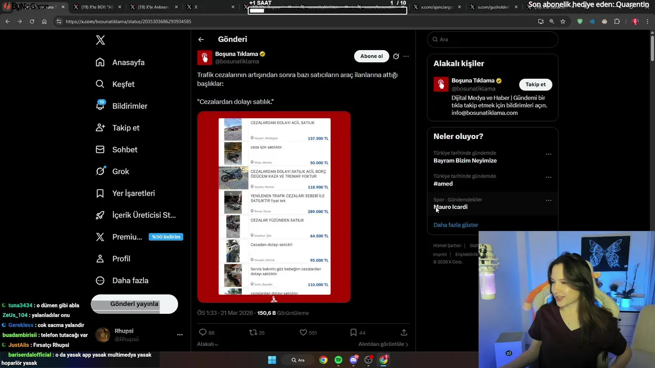Click Hizmet Şartları footer link

[447, 246]
